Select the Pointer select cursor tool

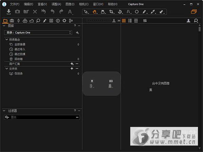[x=86, y=12]
